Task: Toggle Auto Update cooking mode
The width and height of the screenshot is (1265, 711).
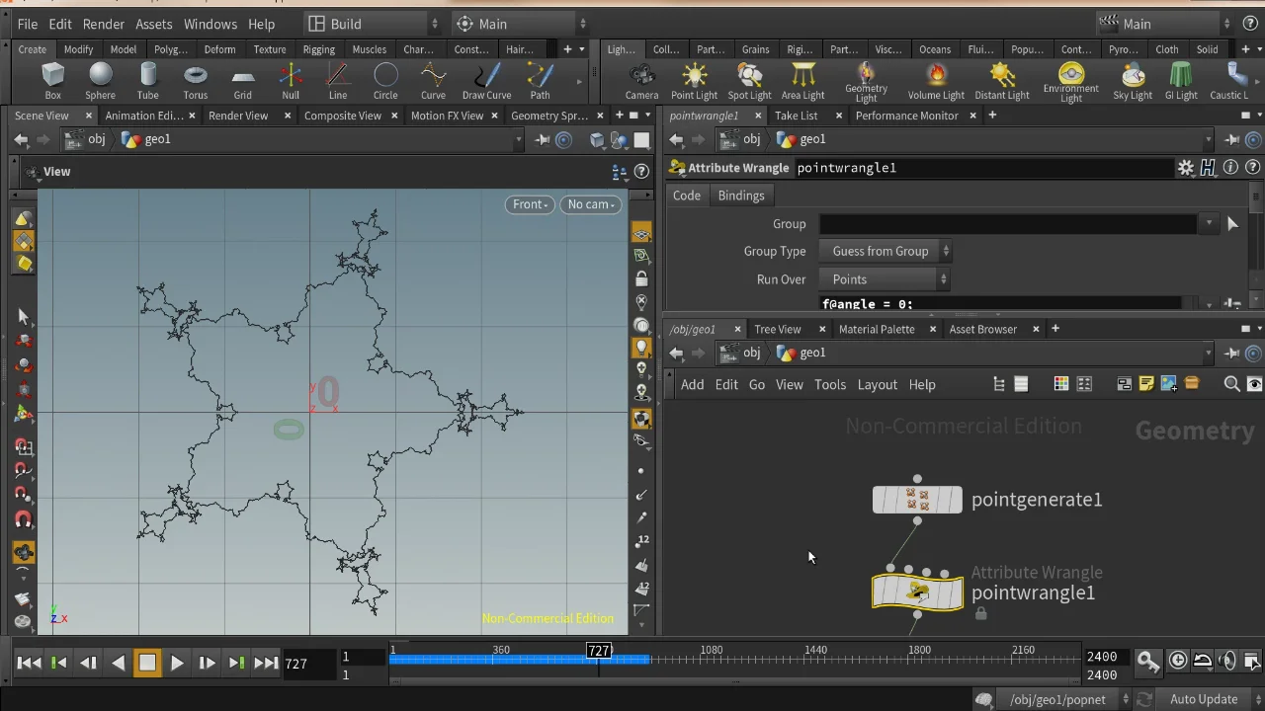Action: (1204, 699)
